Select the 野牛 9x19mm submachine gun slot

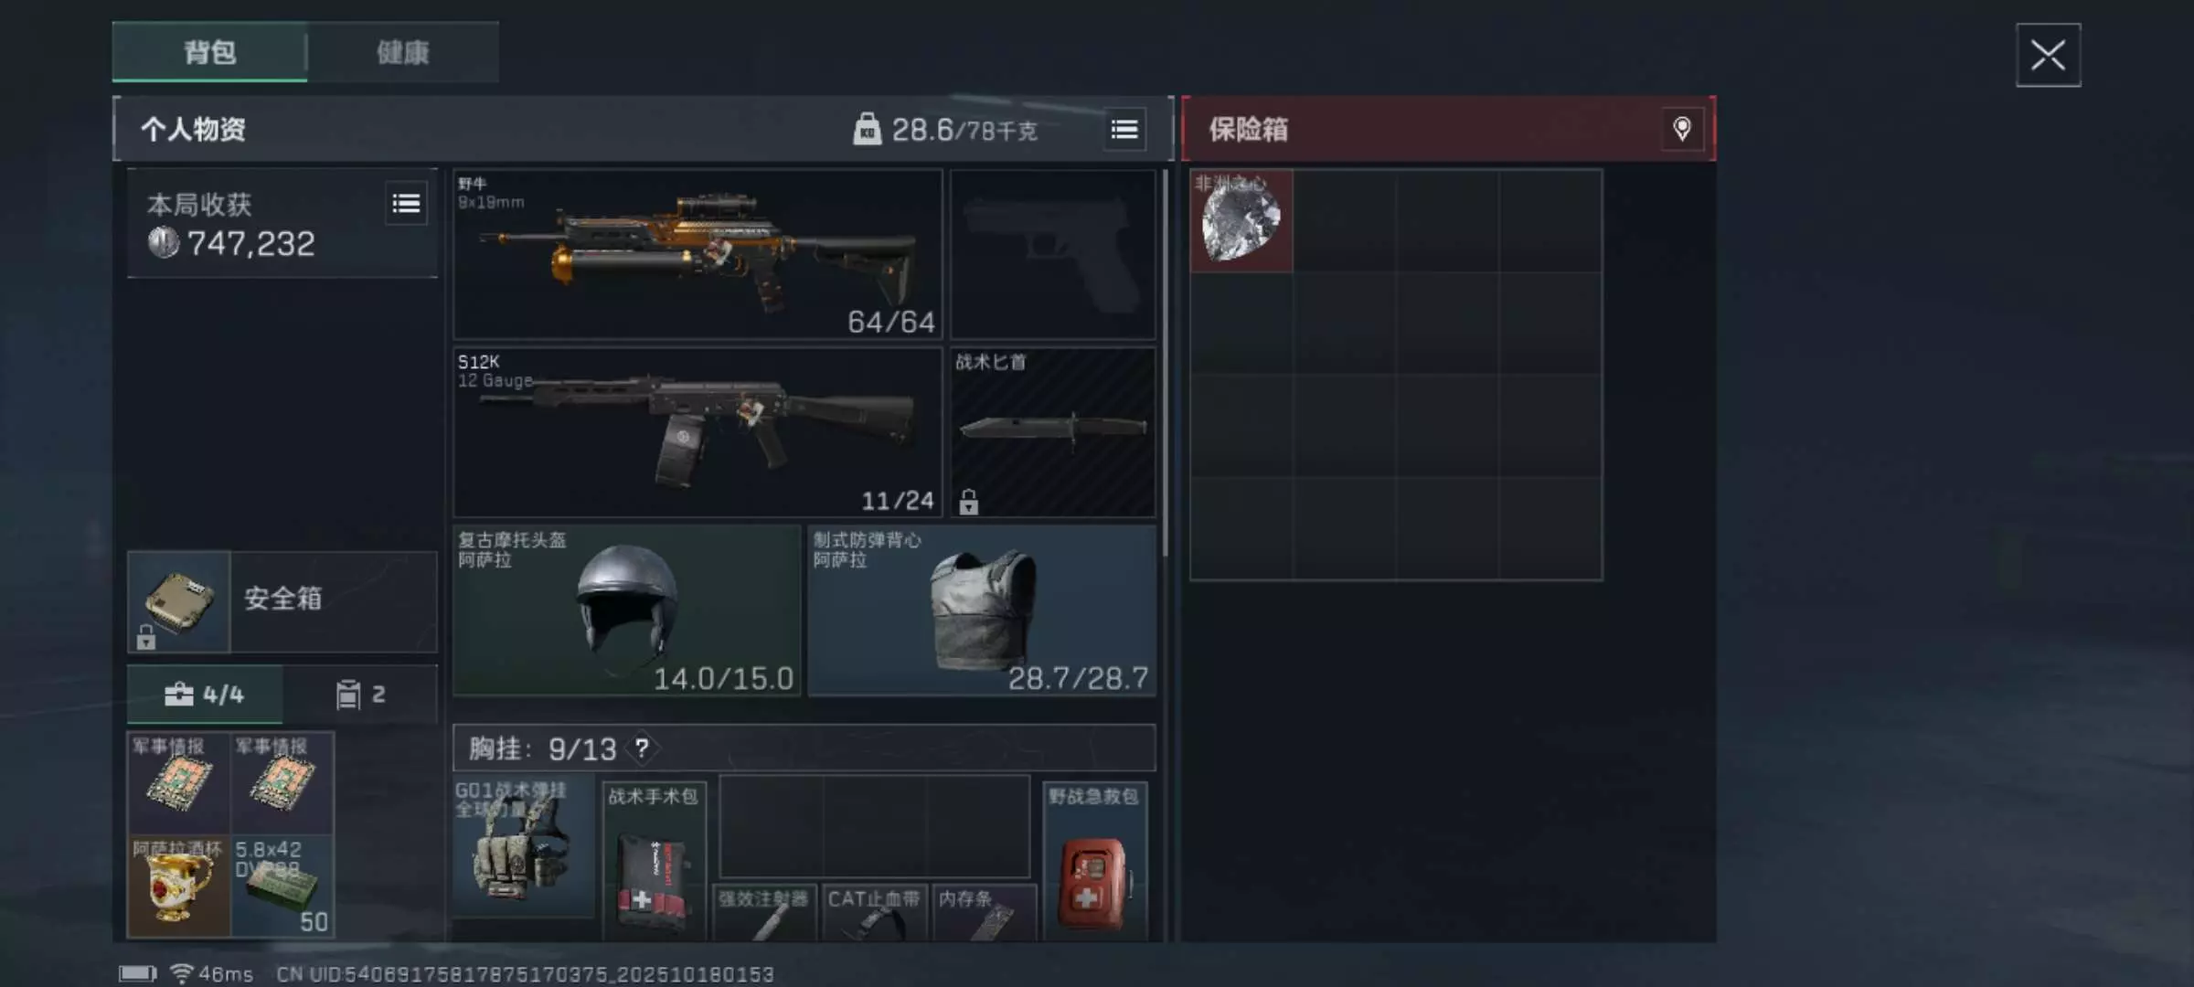(x=698, y=254)
